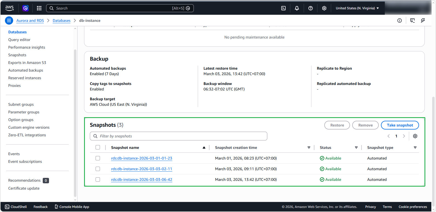This screenshot has width=436, height=212.
Task: Go to next snapshots page arrow
Action: tap(404, 136)
